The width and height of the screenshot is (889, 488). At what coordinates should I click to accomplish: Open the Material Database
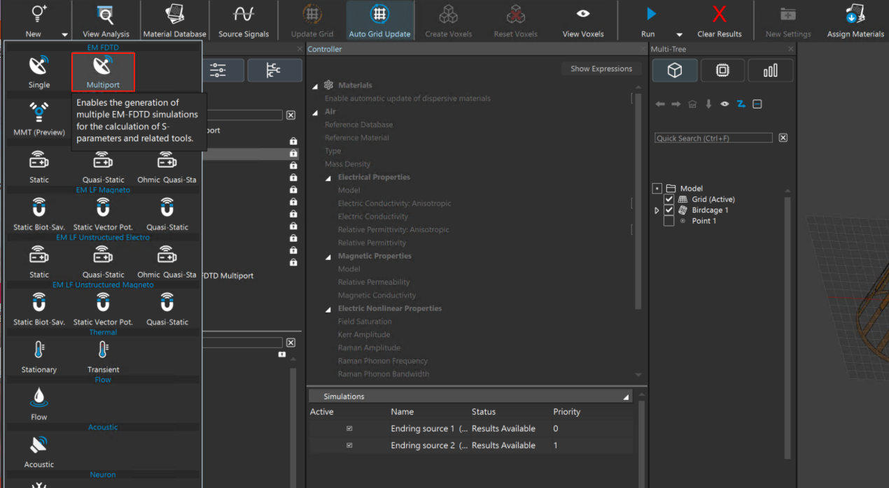point(174,21)
